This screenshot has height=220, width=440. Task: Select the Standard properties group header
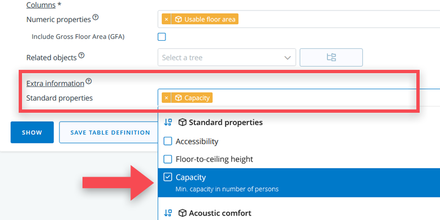tap(226, 122)
